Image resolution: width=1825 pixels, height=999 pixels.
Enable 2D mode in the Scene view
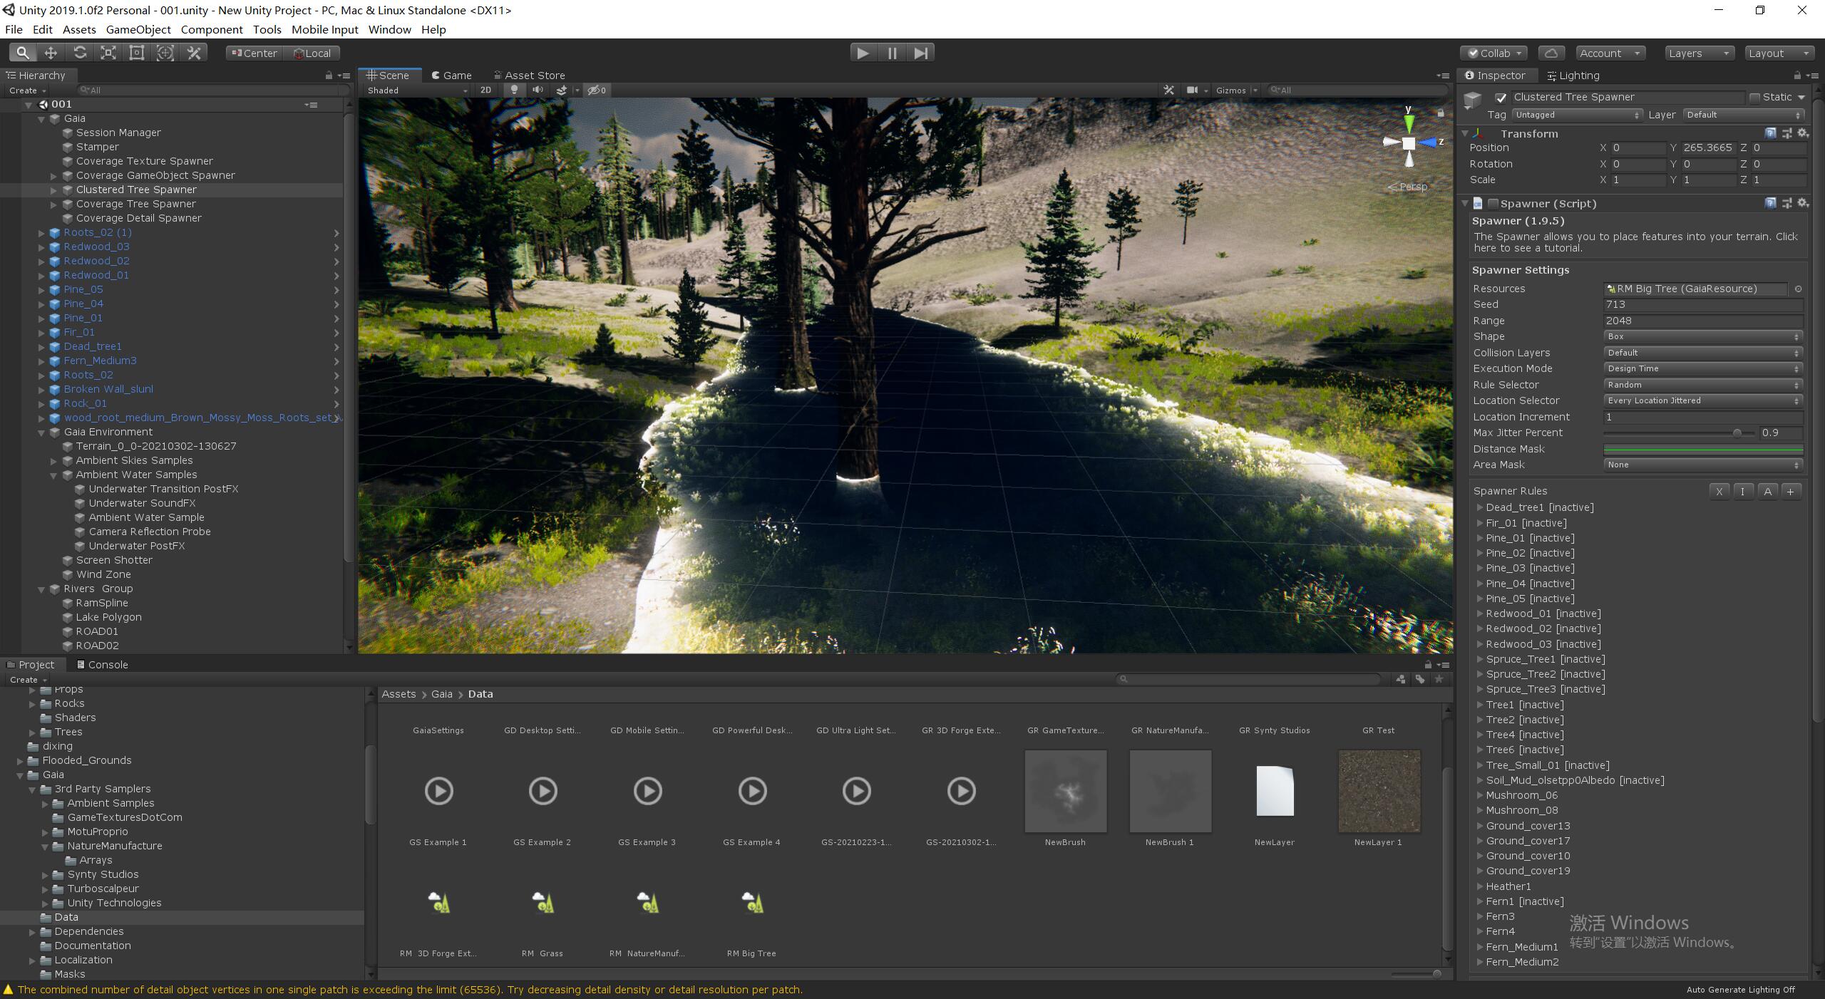(x=485, y=90)
